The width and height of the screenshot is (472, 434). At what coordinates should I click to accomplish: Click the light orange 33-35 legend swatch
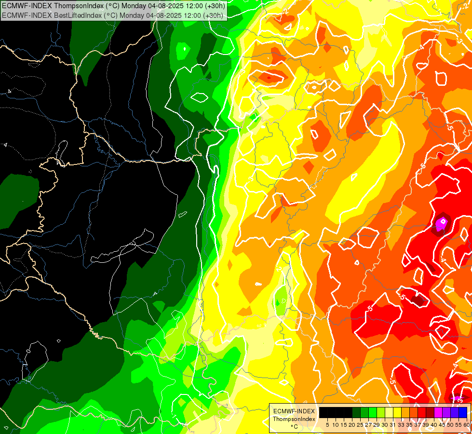click(405, 413)
